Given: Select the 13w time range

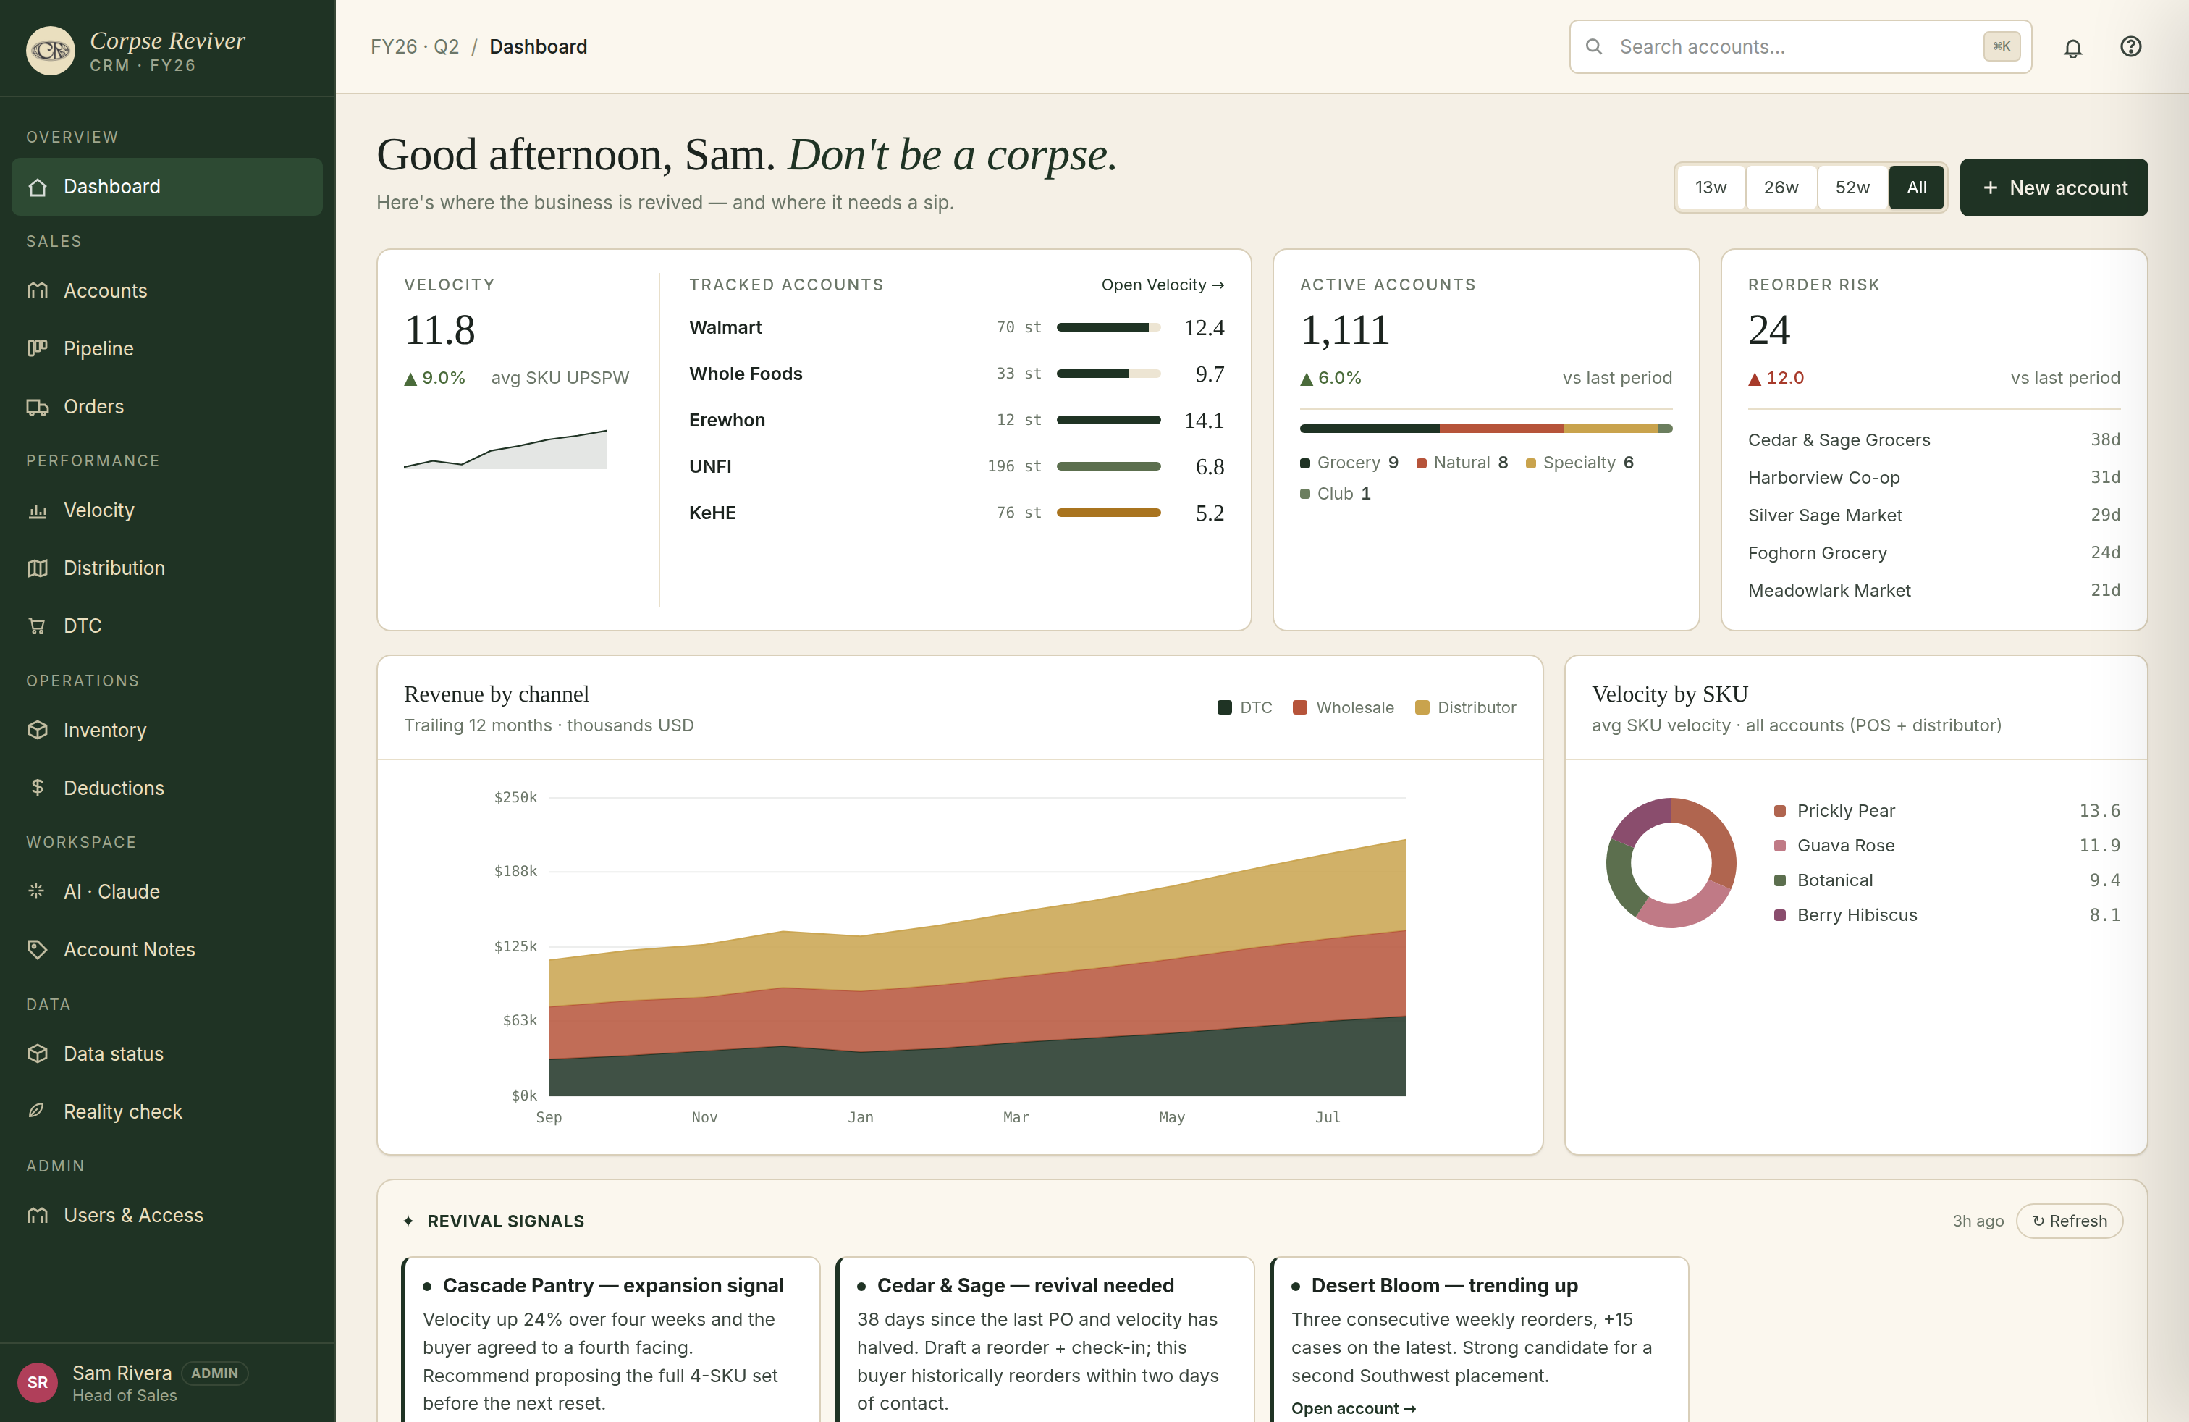Looking at the screenshot, I should 1711,188.
